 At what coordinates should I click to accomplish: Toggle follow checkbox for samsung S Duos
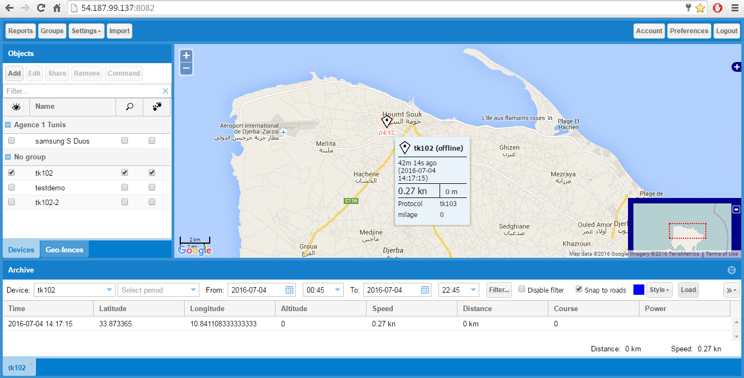(125, 141)
